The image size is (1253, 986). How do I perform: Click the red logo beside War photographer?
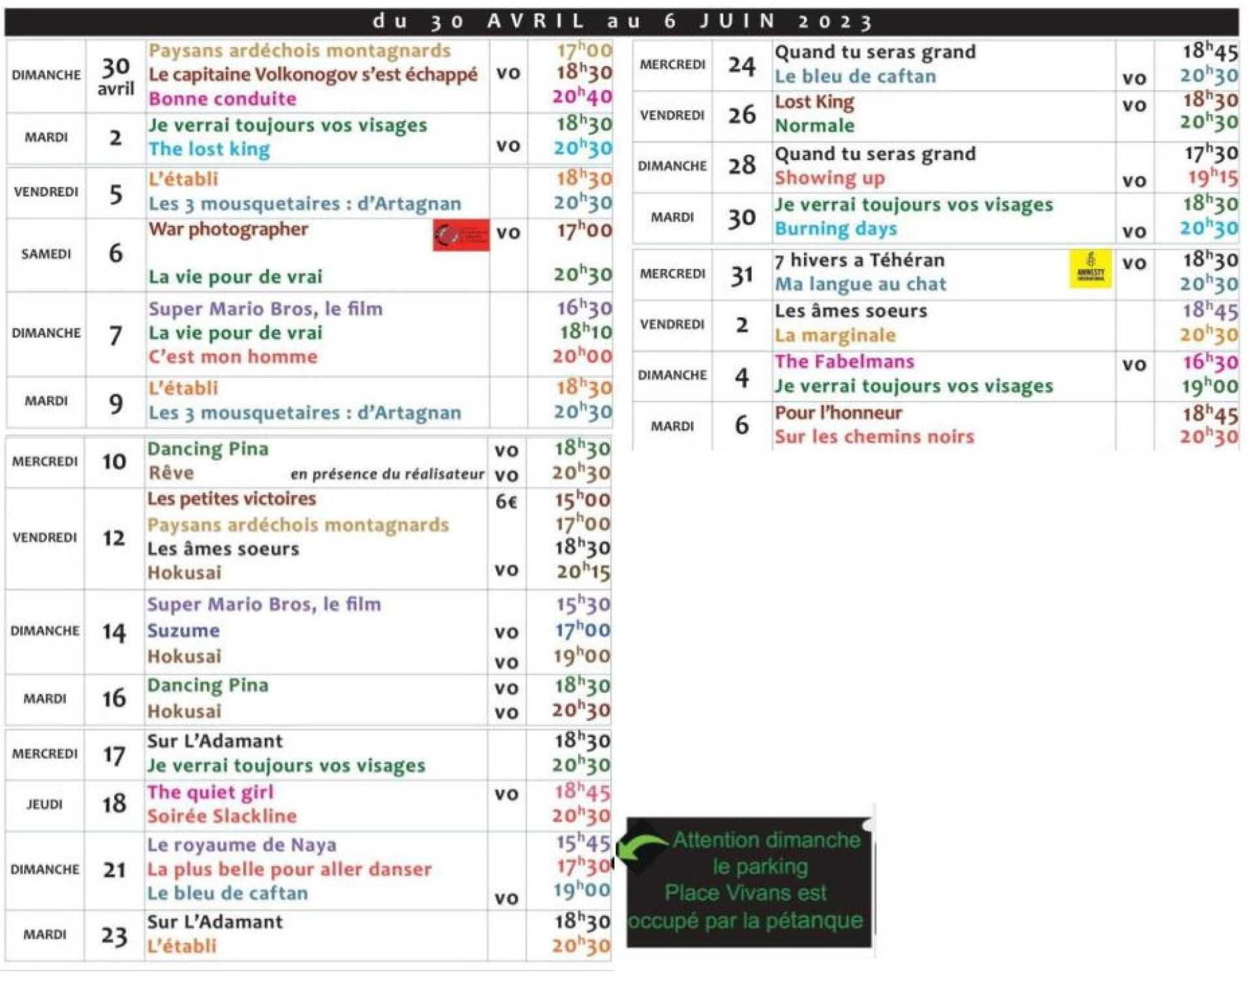click(x=461, y=235)
